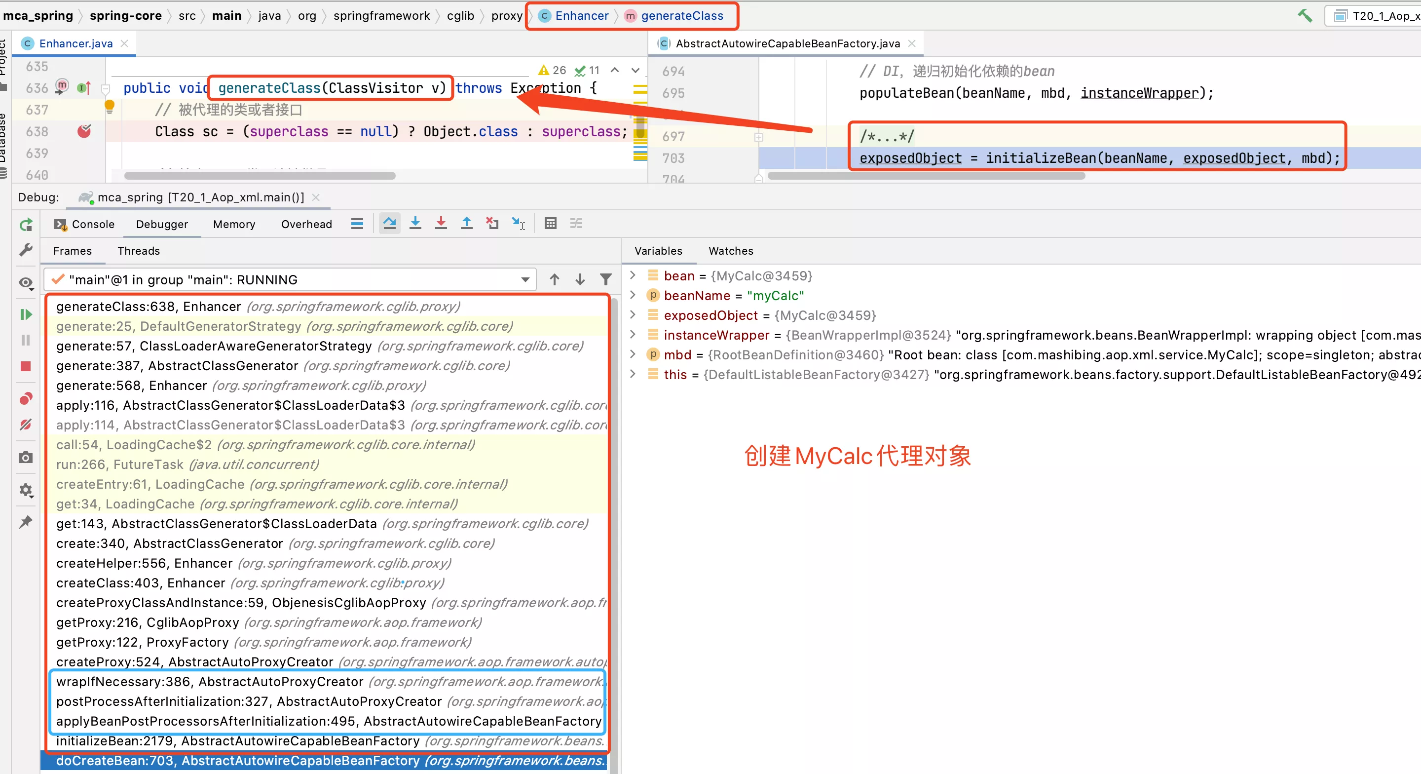The height and width of the screenshot is (774, 1421).
Task: Expand the beanName variable node
Action: click(633, 295)
